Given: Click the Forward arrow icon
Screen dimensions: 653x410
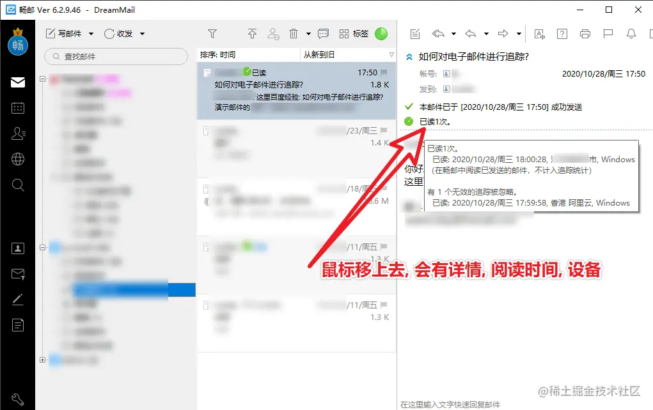Looking at the screenshot, I should pyautogui.click(x=503, y=34).
